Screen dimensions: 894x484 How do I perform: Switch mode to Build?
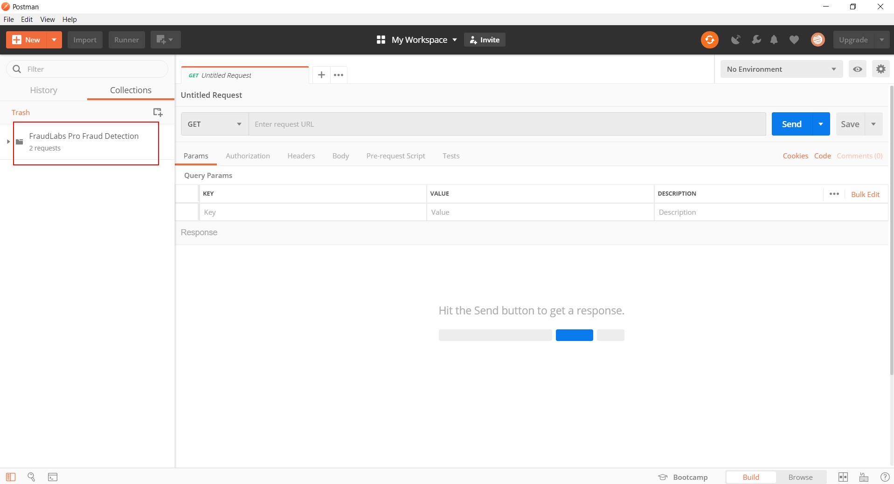point(751,477)
